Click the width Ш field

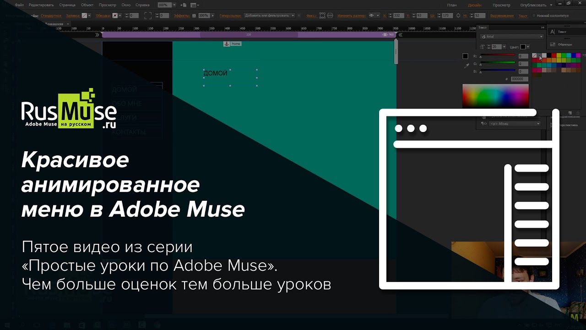tap(447, 16)
